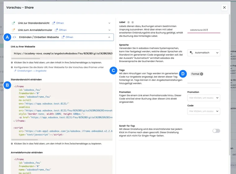
Task: Click the code brackets icon for Einbinden
Action: [x=14, y=37]
